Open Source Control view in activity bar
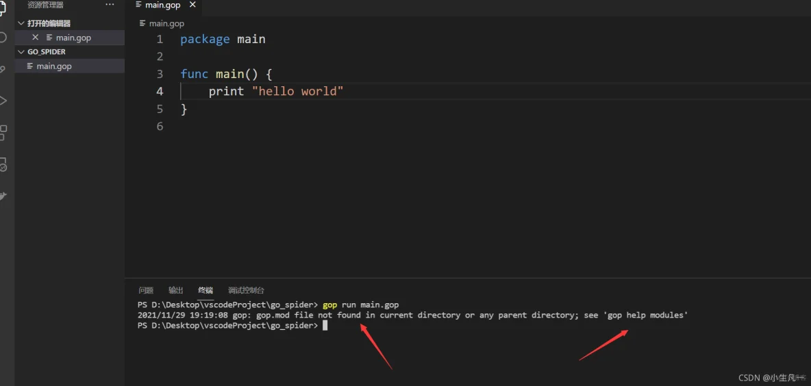 click(2, 68)
